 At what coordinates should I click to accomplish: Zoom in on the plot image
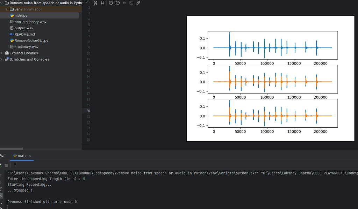click(x=111, y=3)
